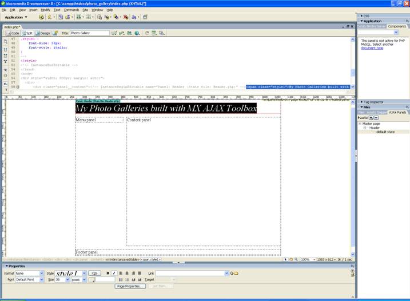Expand the Tag Inspector panel group
This screenshot has height=301, width=410.
click(x=372, y=102)
